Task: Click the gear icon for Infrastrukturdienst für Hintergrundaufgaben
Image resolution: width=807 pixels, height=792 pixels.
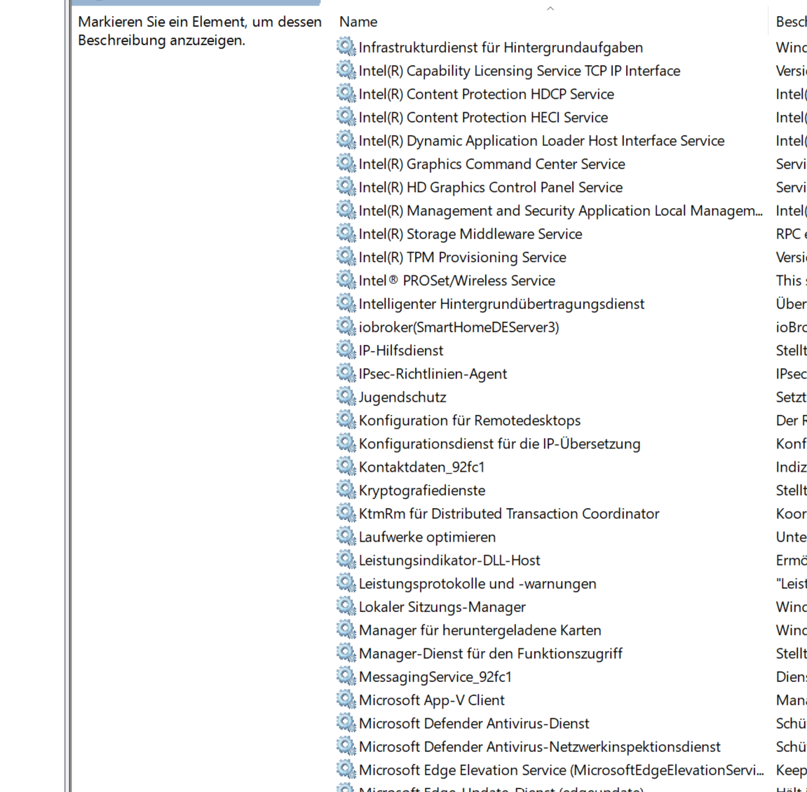Action: [x=346, y=47]
